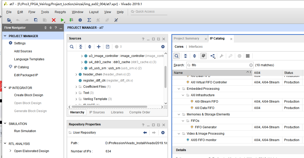
Task: Open the File menu
Action: (x=9, y=12)
